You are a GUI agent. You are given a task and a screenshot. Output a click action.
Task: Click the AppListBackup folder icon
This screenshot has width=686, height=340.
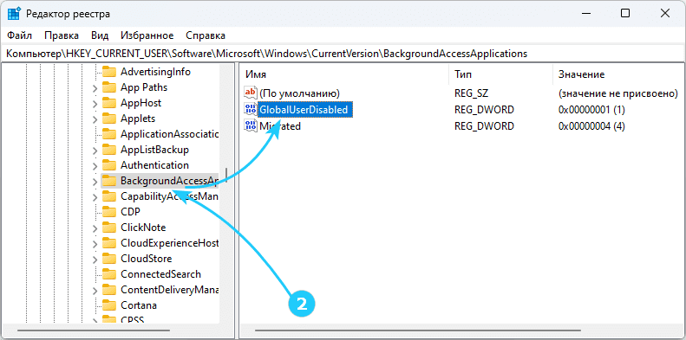click(109, 150)
